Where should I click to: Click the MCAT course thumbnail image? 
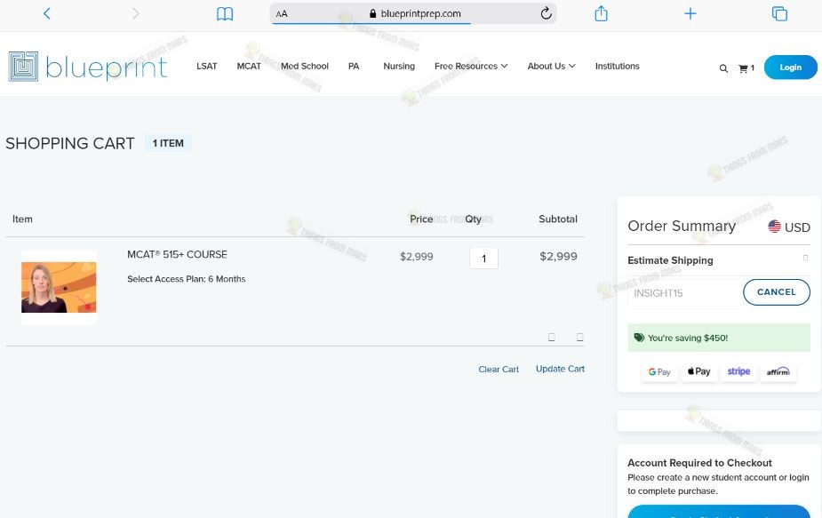[59, 287]
